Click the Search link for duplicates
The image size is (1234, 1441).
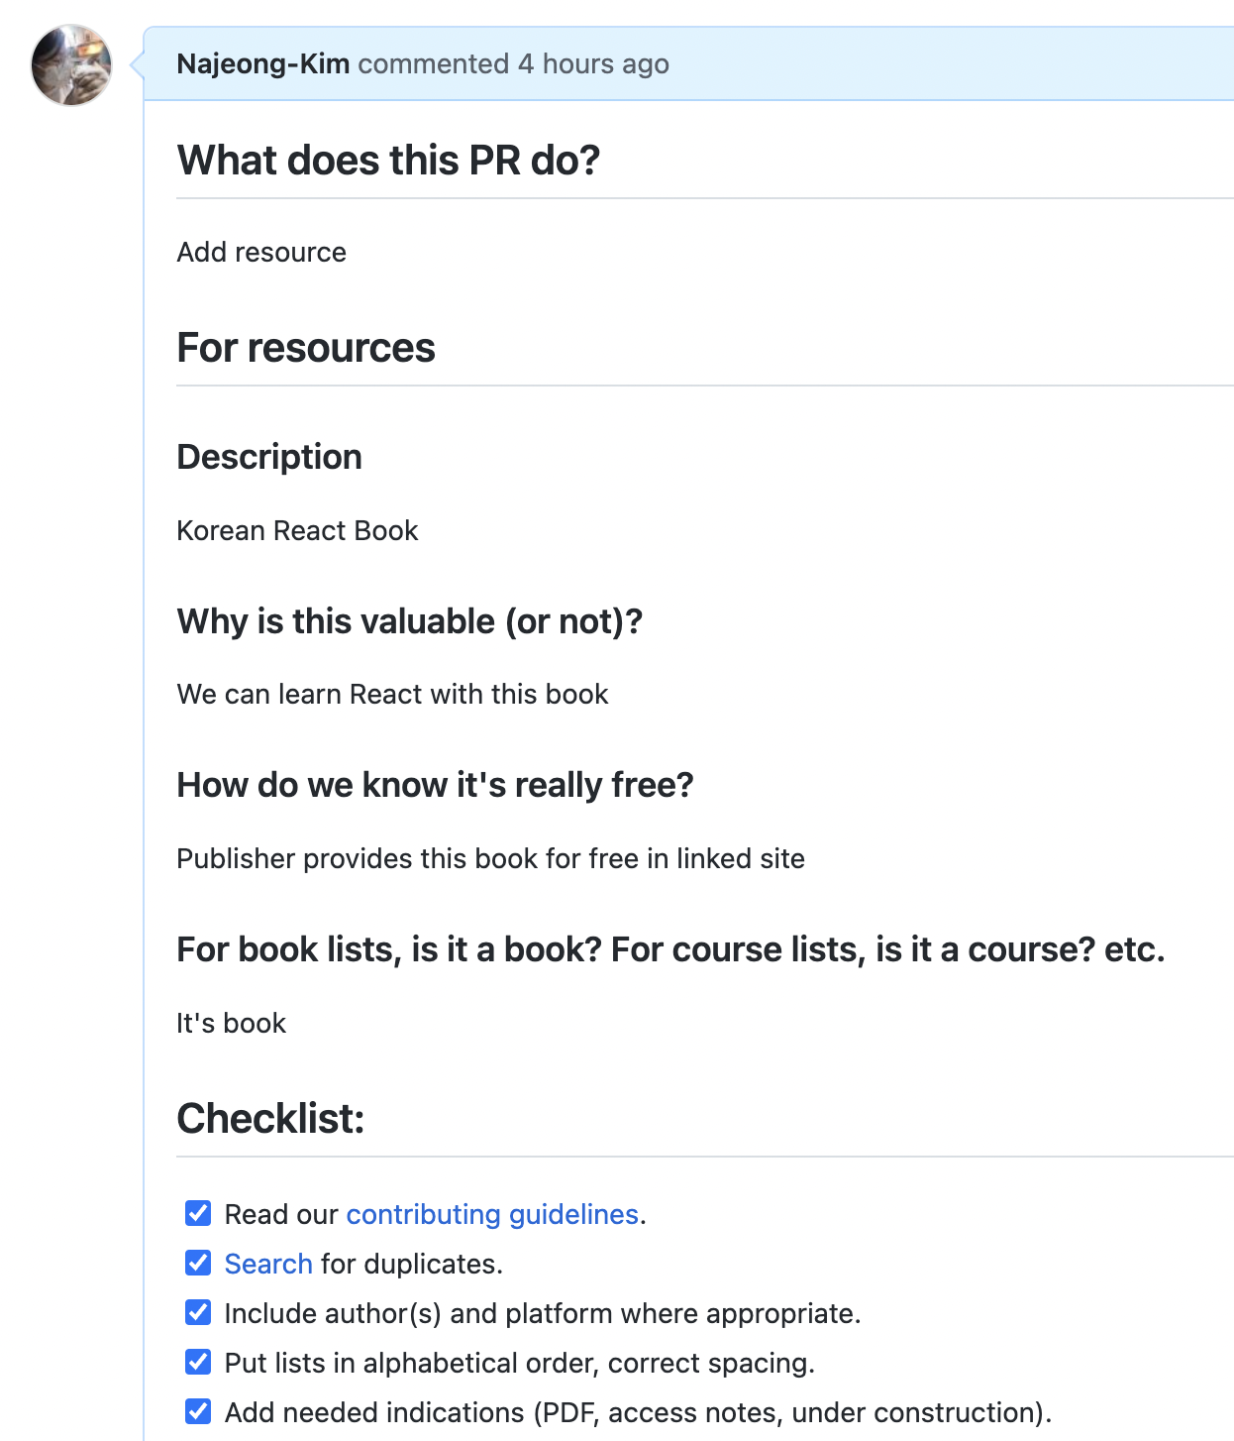click(268, 1264)
